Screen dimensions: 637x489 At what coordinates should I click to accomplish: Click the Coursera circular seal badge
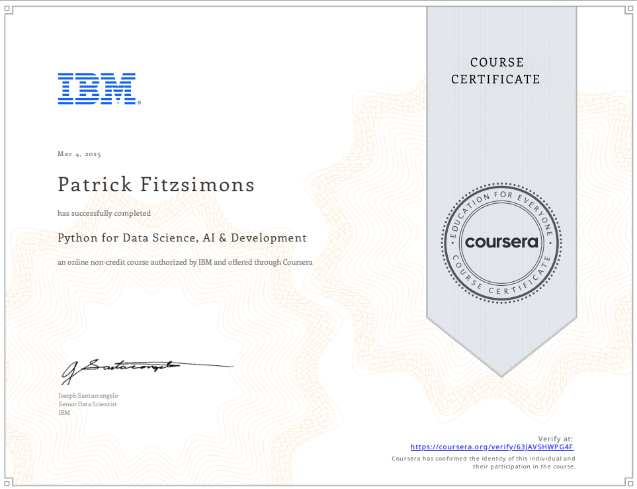pos(501,242)
